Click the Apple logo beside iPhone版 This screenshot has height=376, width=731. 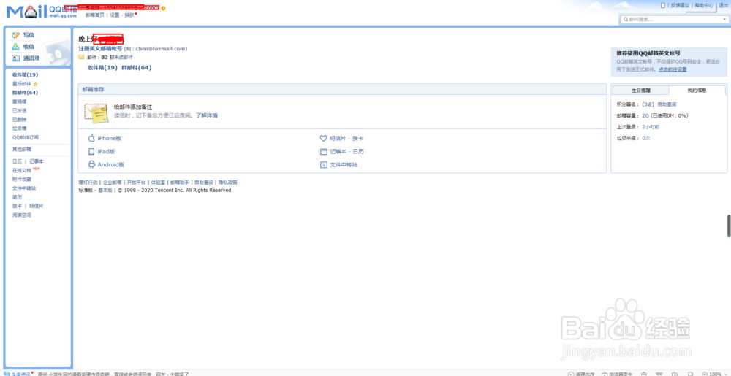tap(91, 138)
